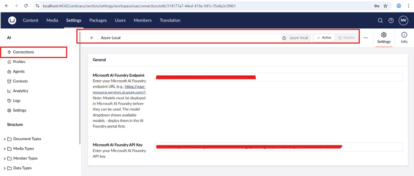
Task: Open the Translation section
Action: pyautogui.click(x=170, y=20)
